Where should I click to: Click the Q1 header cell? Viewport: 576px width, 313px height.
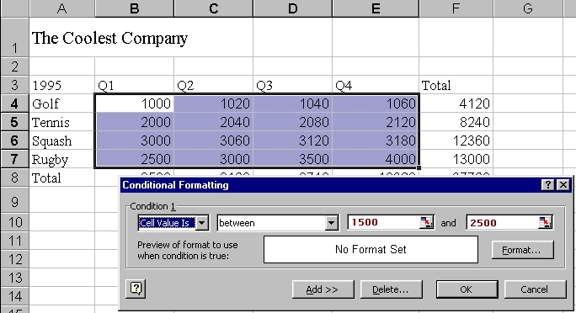point(135,85)
